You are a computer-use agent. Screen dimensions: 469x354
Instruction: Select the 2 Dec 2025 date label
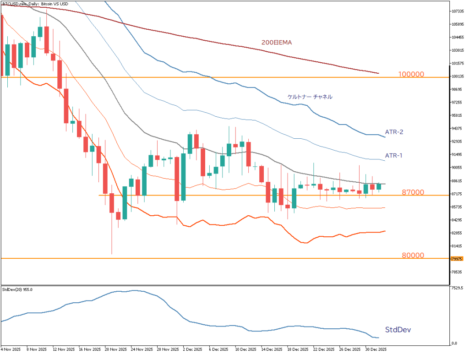pos(193,349)
